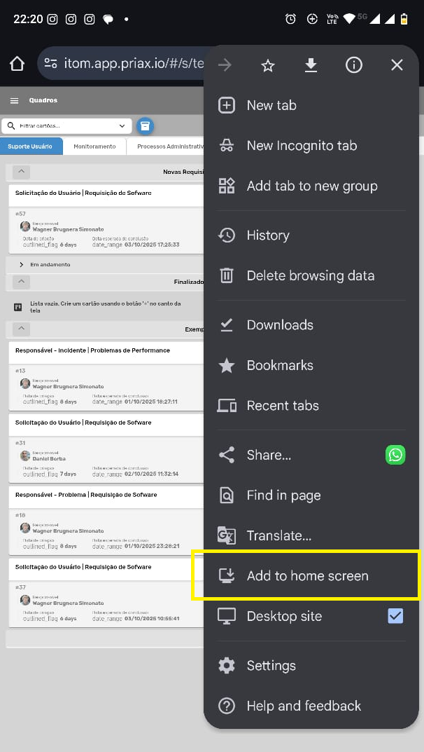Switch to the Monitoramento tab

point(94,146)
